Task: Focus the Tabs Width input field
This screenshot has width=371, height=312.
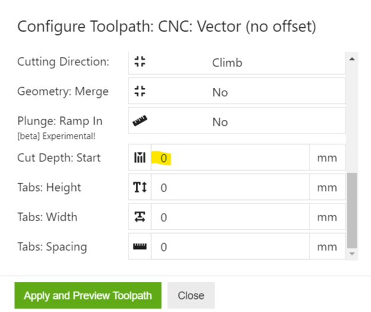Action: (x=230, y=217)
